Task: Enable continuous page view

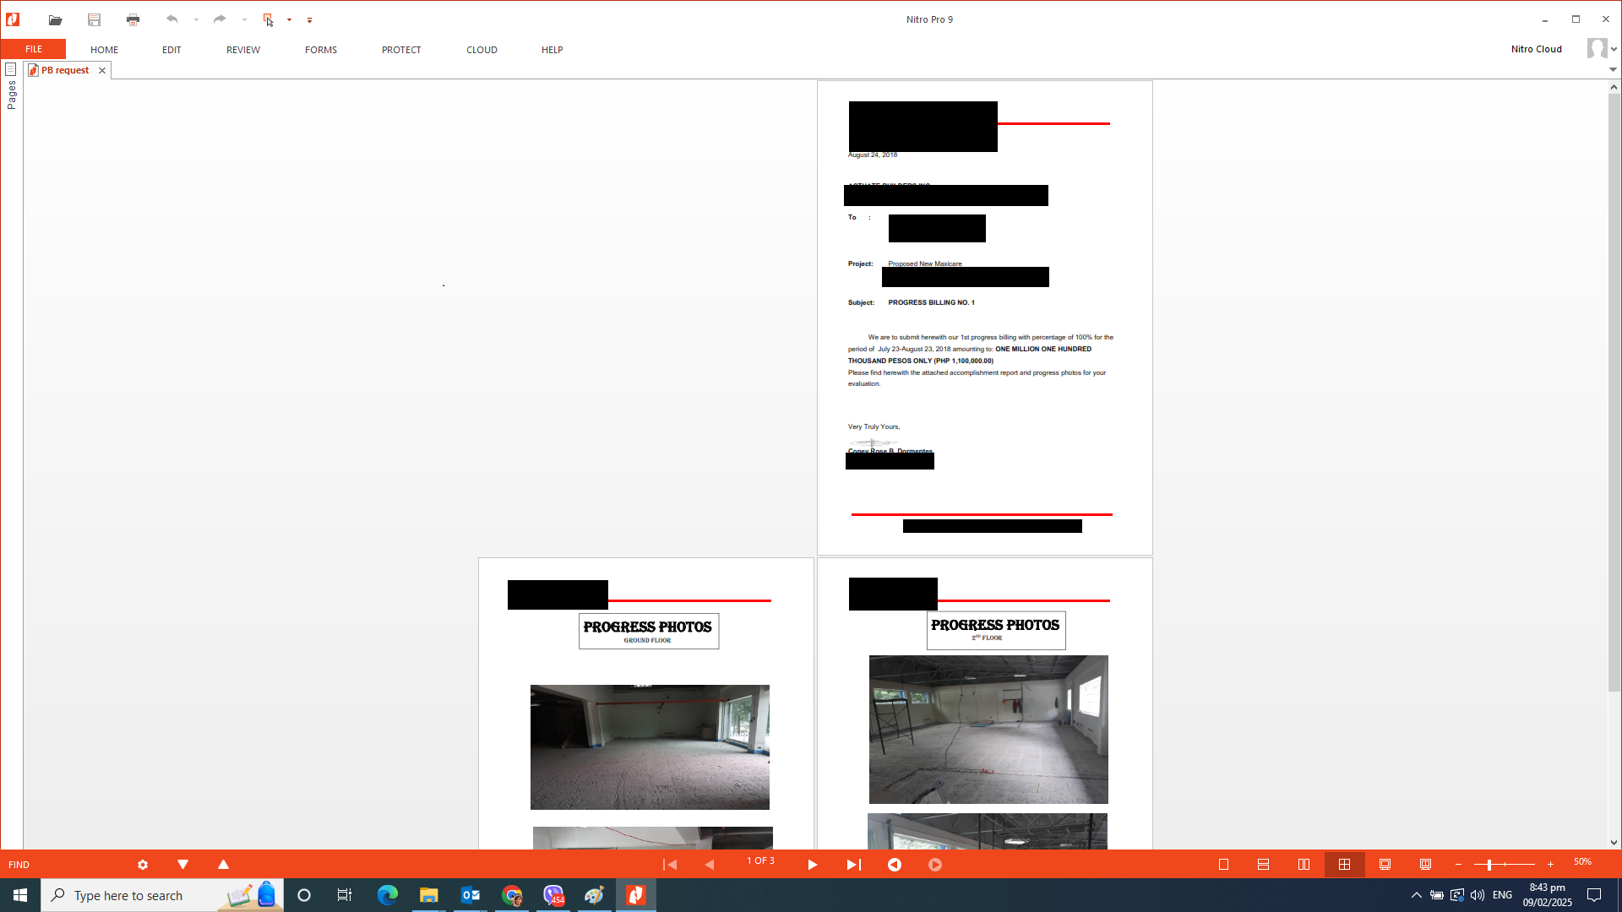Action: [1263, 865]
